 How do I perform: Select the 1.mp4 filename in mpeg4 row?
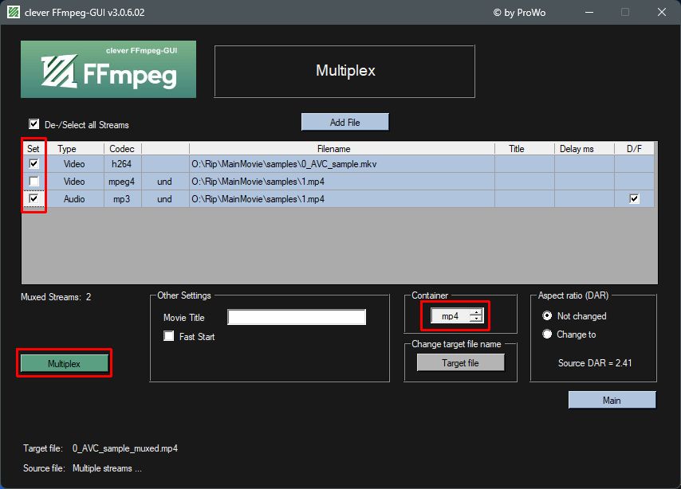coord(342,182)
